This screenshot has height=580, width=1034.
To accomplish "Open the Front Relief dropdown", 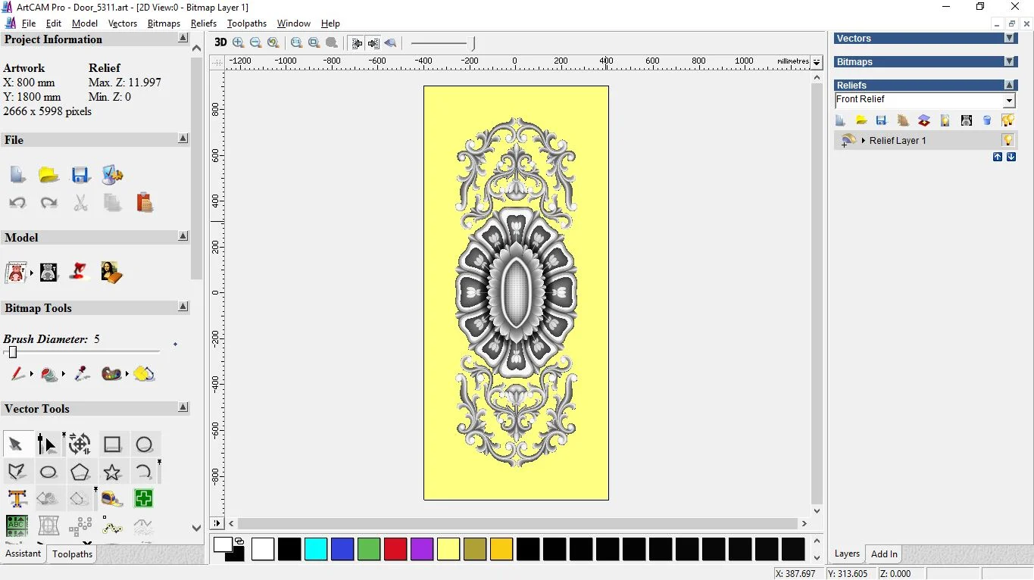I will [x=1009, y=101].
